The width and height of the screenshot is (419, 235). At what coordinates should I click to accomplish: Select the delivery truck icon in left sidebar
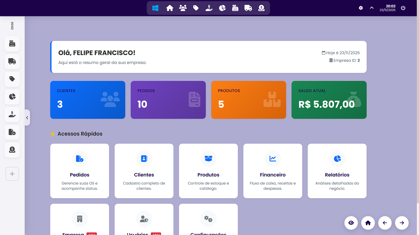pyautogui.click(x=12, y=61)
